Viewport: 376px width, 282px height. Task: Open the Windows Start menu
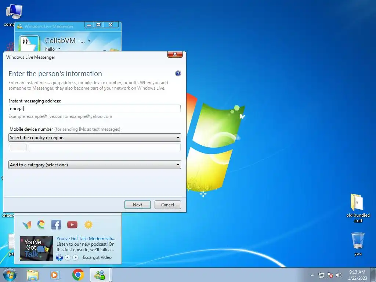(x=10, y=275)
